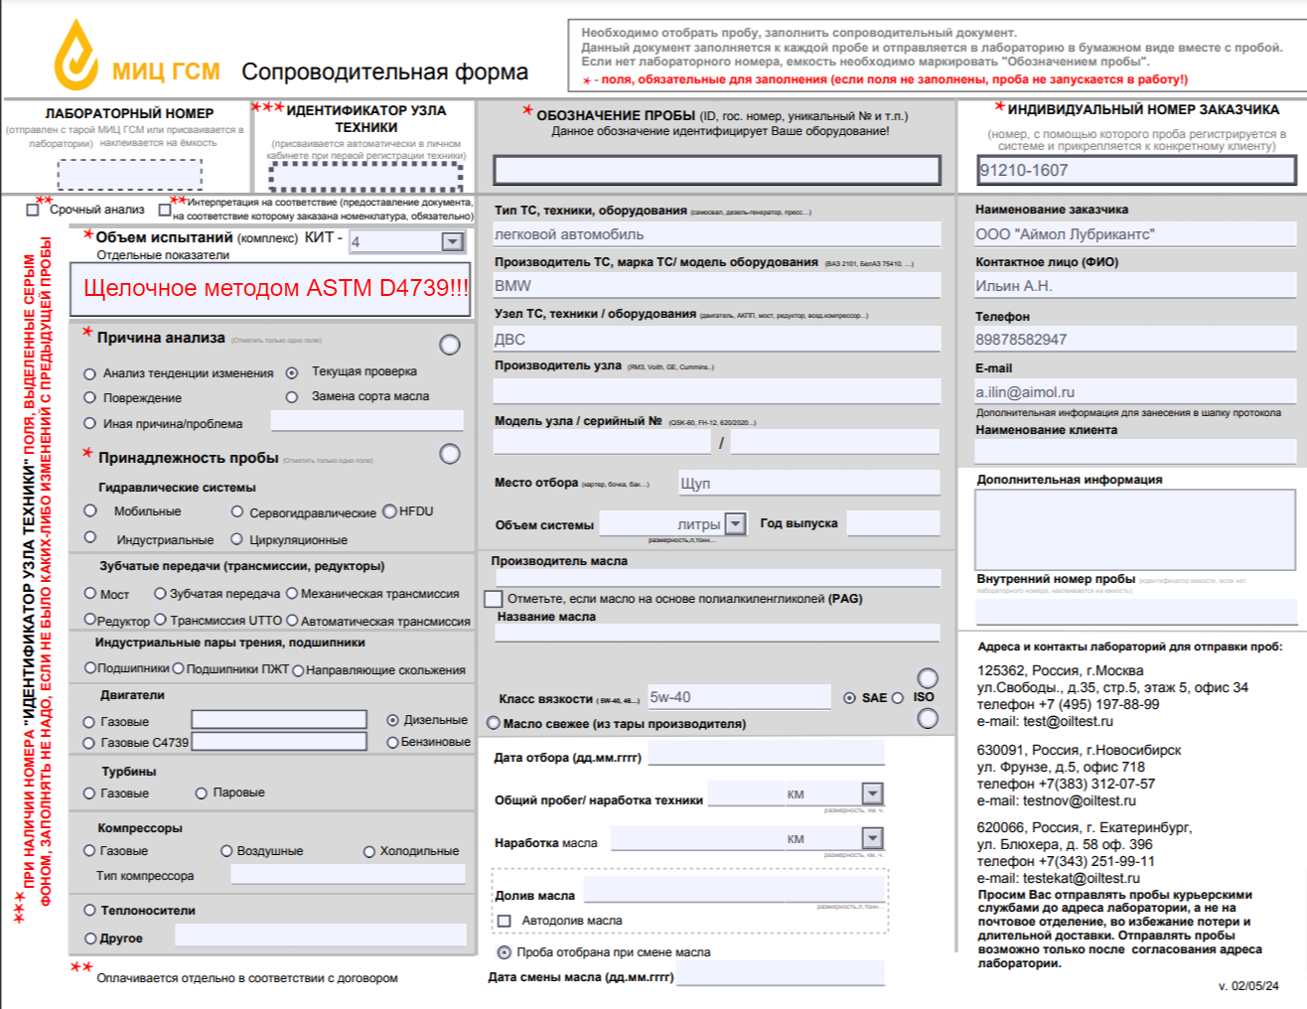
Task: Open Общий пробег units dropdown
Action: pos(872,793)
